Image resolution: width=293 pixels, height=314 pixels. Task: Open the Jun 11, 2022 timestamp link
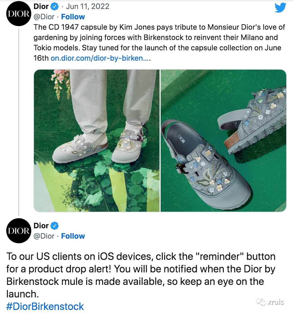click(x=88, y=7)
